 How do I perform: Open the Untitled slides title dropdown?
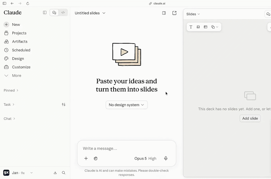coord(90,13)
